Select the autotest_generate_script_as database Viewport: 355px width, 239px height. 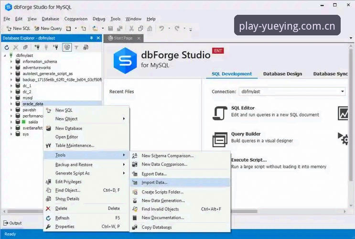click(48, 74)
